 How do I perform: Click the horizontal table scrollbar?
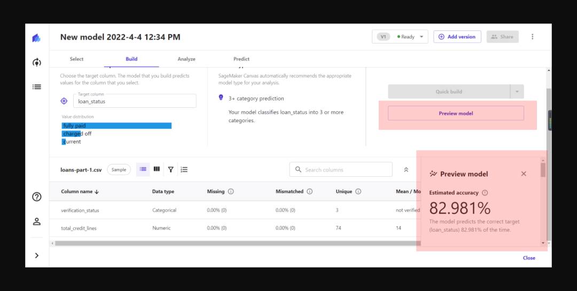pos(238,243)
